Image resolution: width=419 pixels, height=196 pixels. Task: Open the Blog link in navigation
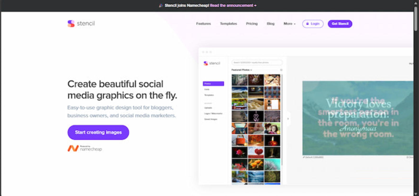(x=271, y=24)
